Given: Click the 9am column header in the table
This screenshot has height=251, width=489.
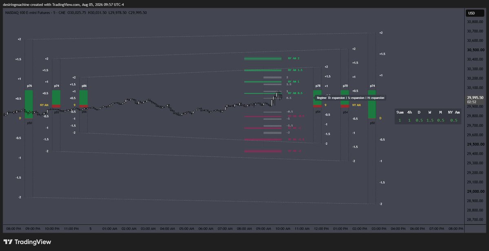Looking at the screenshot, I should (x=400, y=112).
